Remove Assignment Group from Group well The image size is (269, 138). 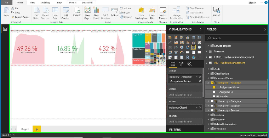tap(200, 81)
